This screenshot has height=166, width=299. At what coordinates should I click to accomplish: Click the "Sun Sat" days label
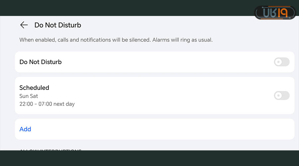29,96
